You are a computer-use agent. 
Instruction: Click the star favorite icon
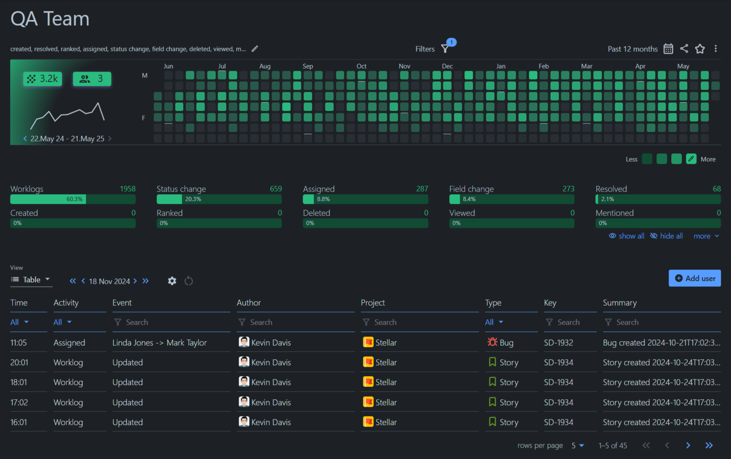700,49
